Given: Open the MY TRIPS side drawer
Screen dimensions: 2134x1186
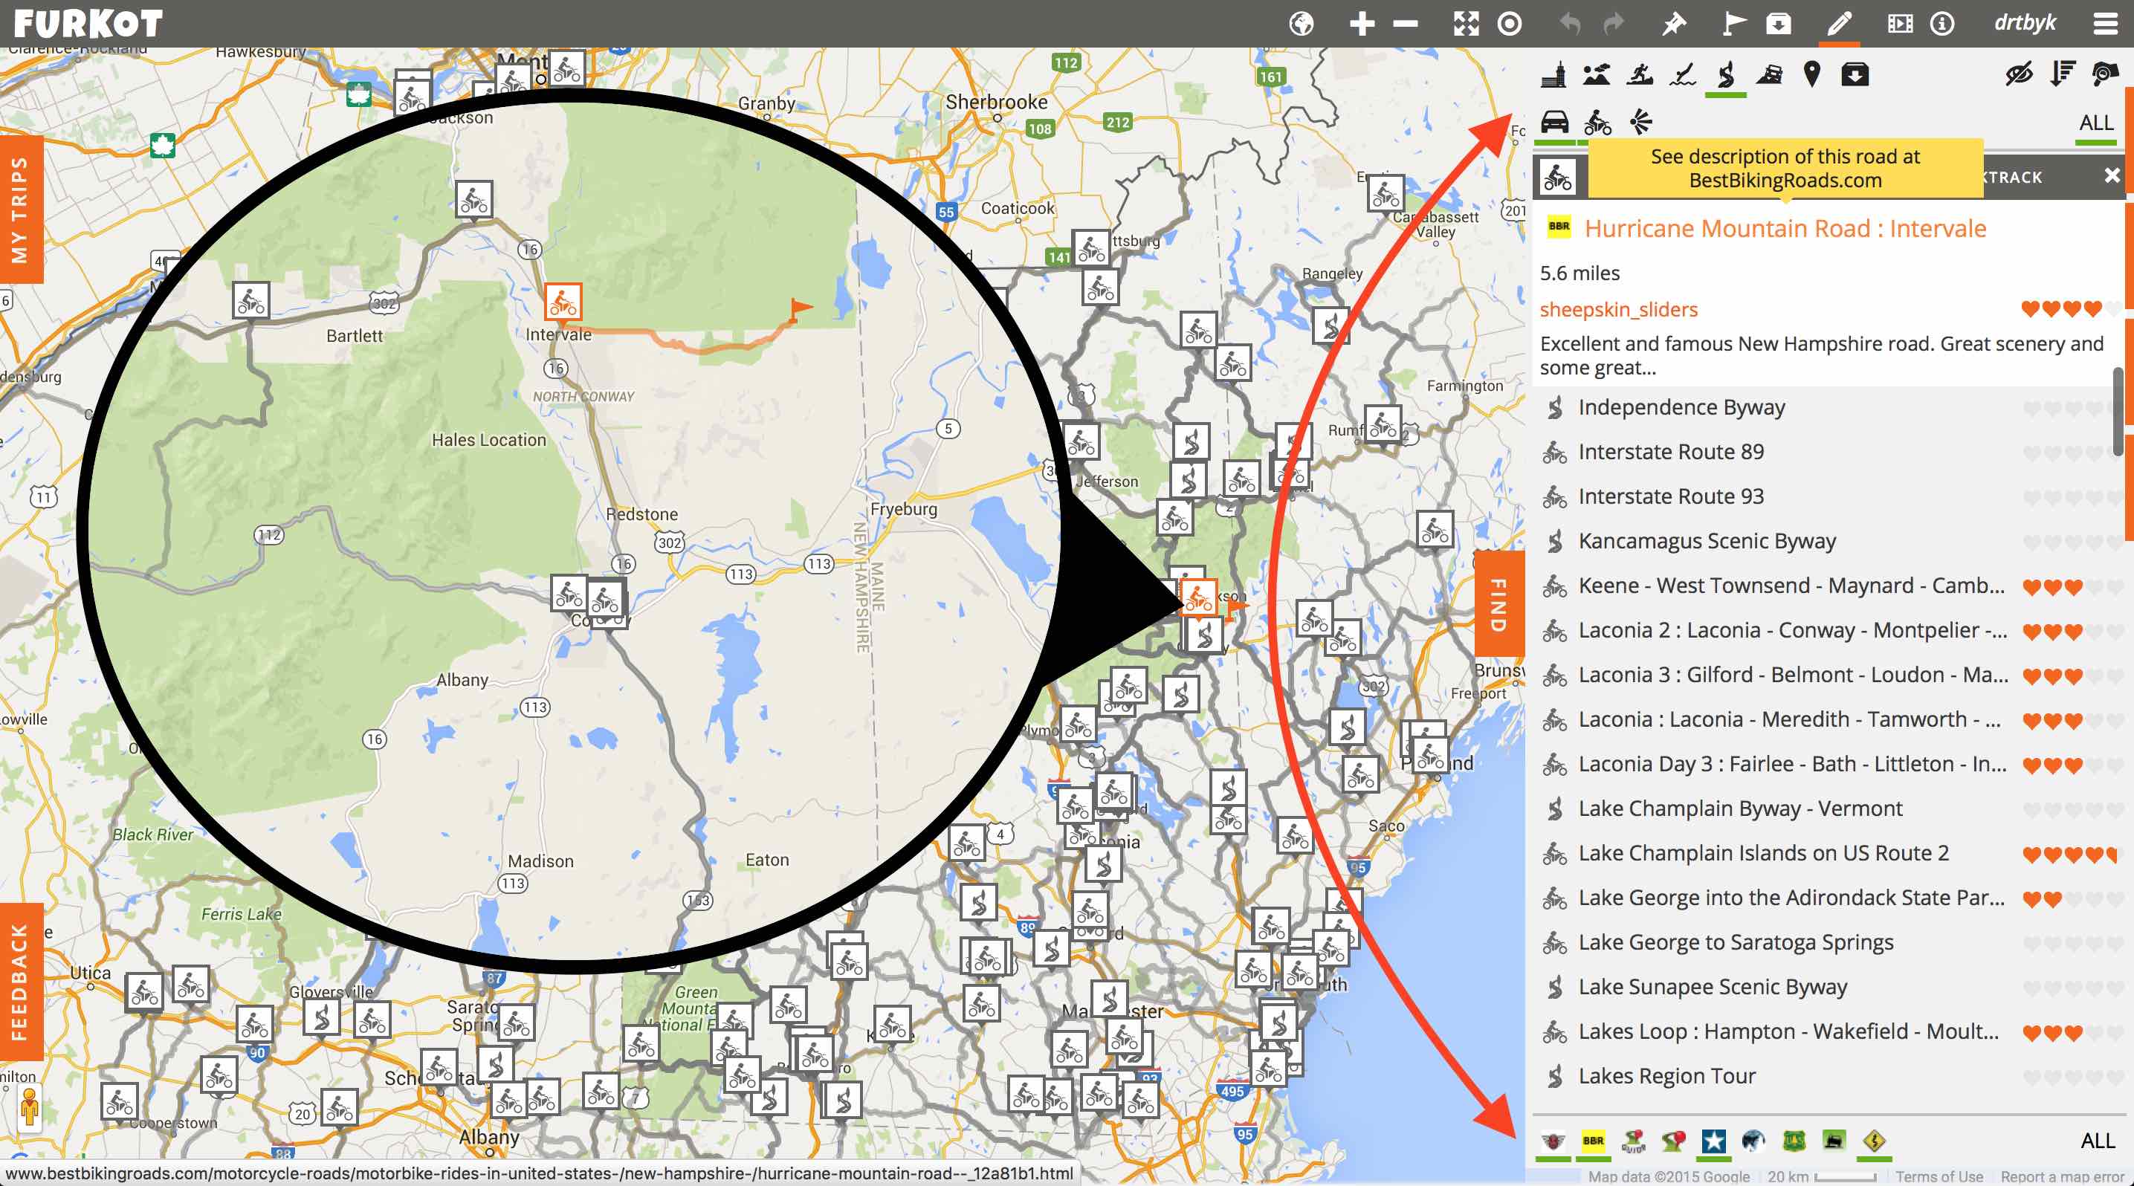Looking at the screenshot, I should [20, 209].
